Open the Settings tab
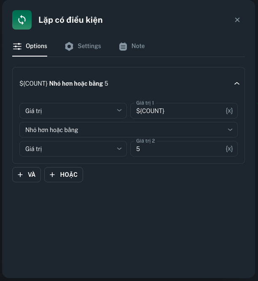This screenshot has height=281, width=258. click(83, 46)
